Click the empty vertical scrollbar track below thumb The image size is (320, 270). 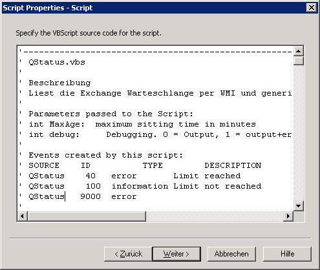299,133
